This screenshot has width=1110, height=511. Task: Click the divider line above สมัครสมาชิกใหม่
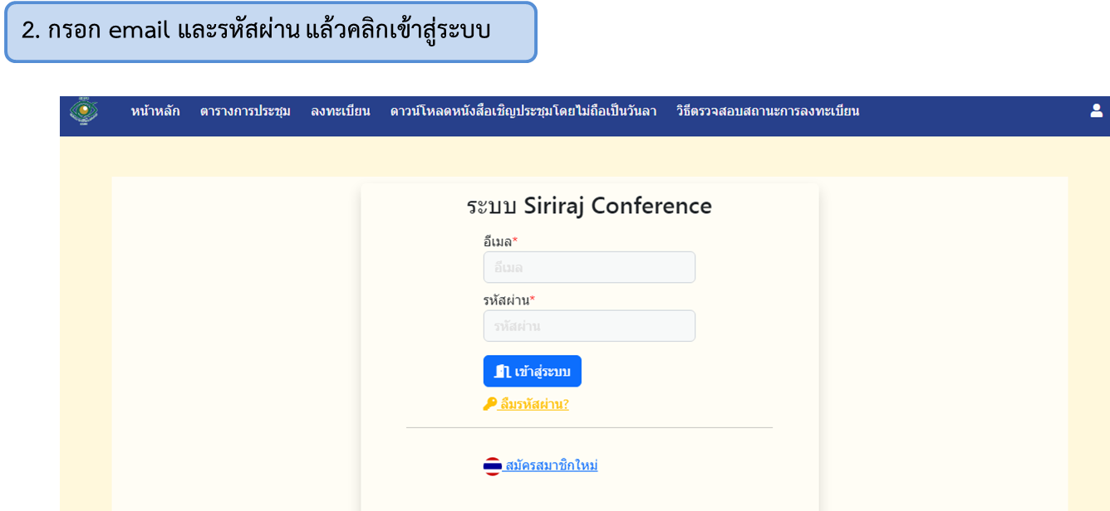pyautogui.click(x=589, y=428)
